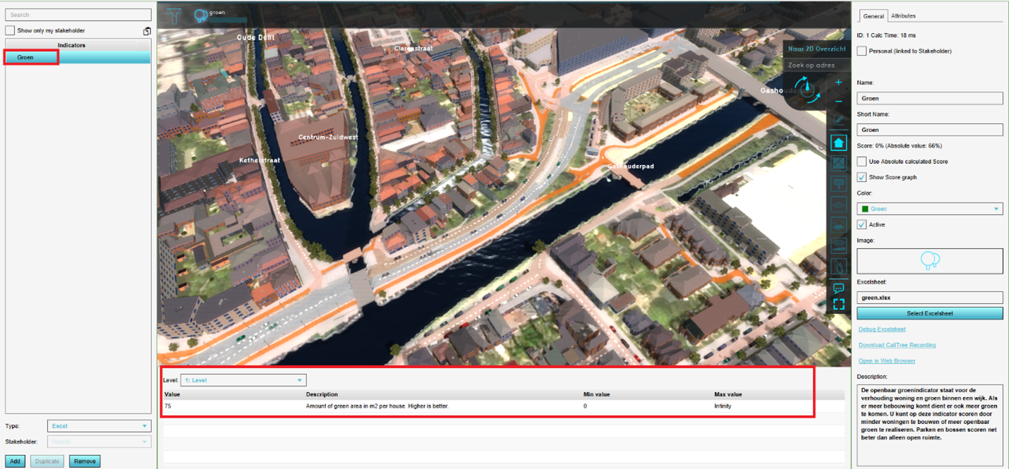Toggle fullscreen with the bracket icon

tap(838, 304)
